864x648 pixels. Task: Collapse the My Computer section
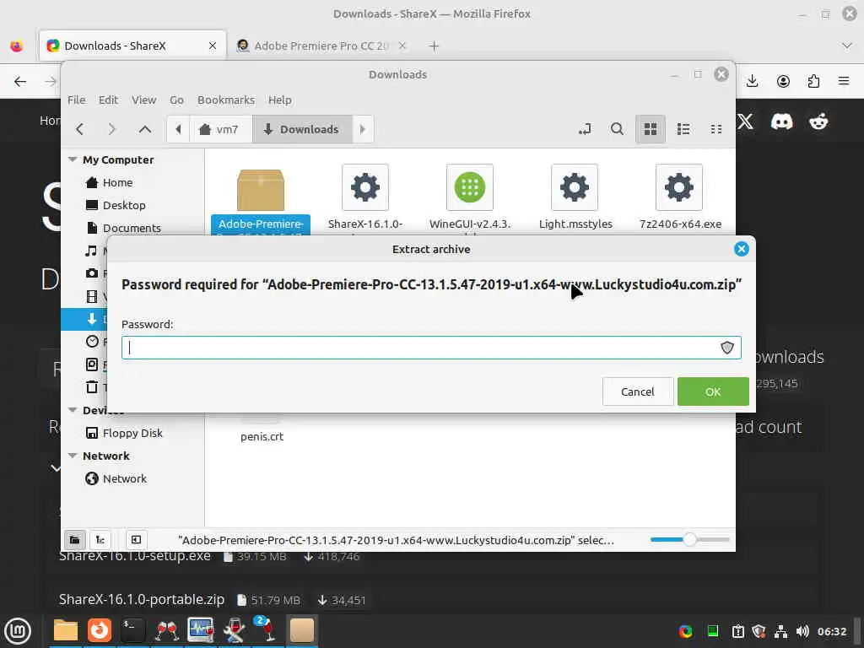pos(73,159)
